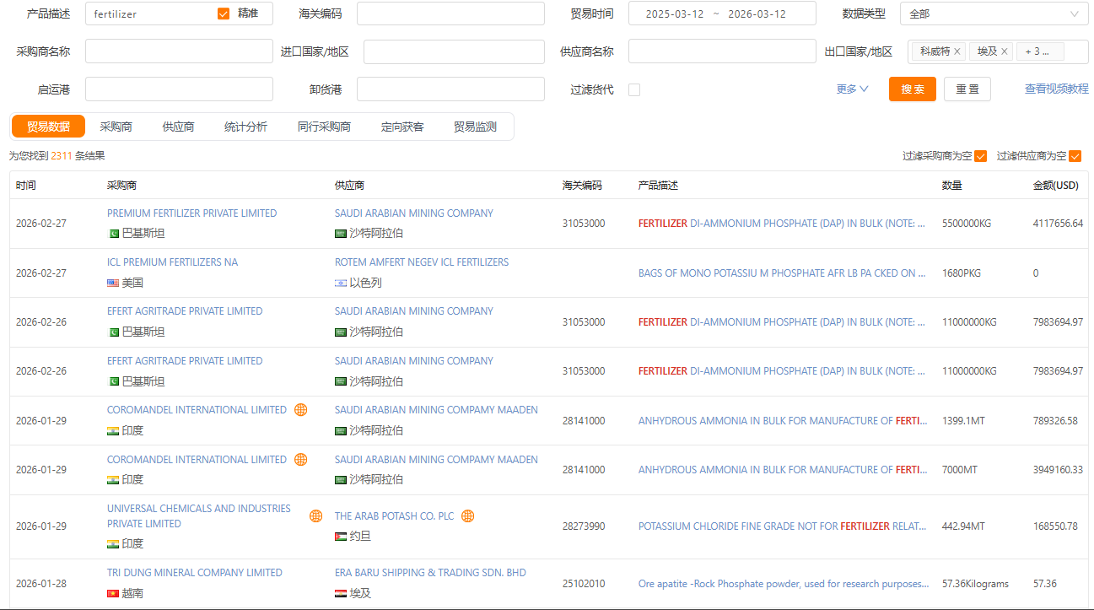Select quantity 442.94MT cell
1094x610 pixels.
coord(963,526)
